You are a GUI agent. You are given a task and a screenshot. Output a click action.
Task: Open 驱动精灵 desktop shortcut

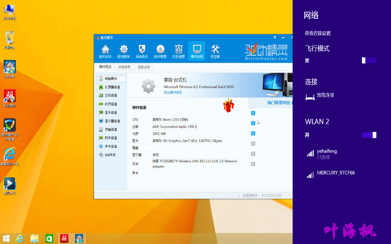(x=9, y=98)
